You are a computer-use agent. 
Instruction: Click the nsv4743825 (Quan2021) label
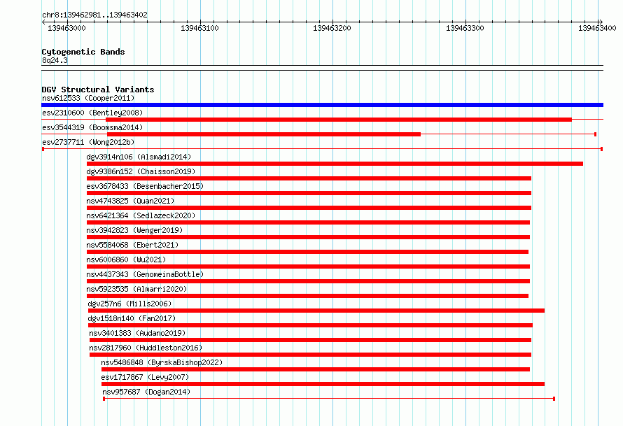pyautogui.click(x=130, y=201)
